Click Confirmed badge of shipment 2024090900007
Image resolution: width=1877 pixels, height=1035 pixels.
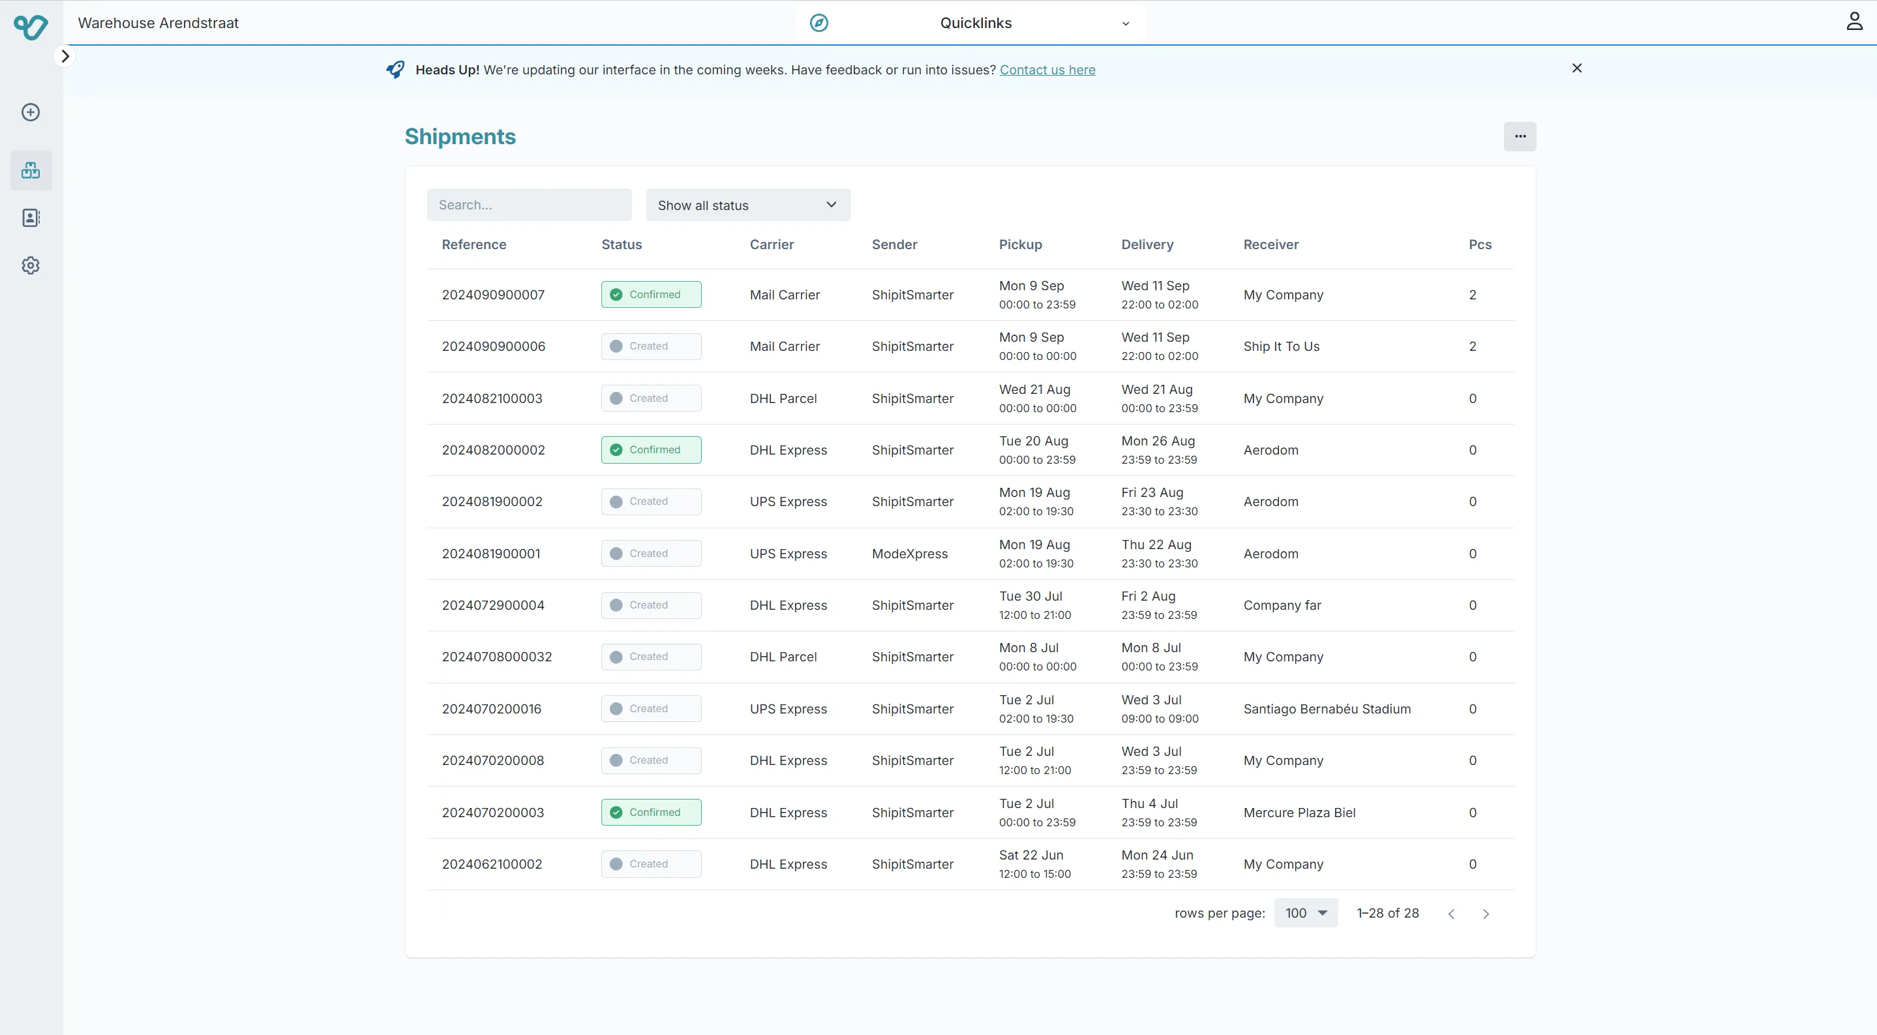[651, 295]
